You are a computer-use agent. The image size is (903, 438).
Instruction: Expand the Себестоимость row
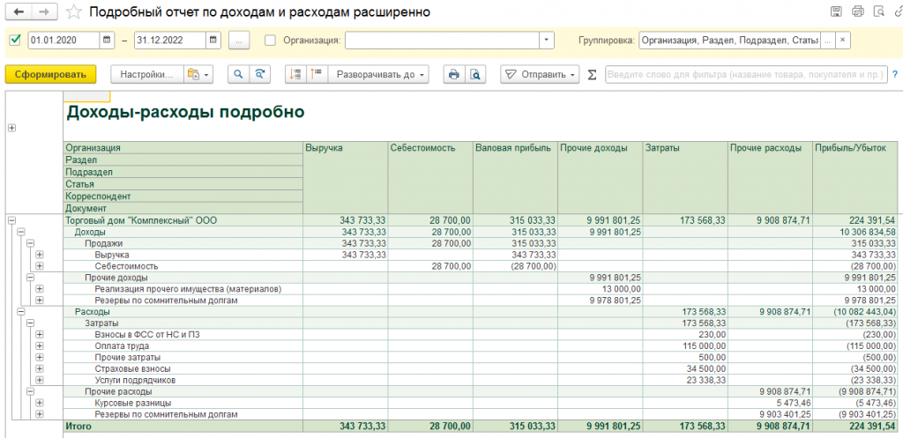click(x=39, y=266)
